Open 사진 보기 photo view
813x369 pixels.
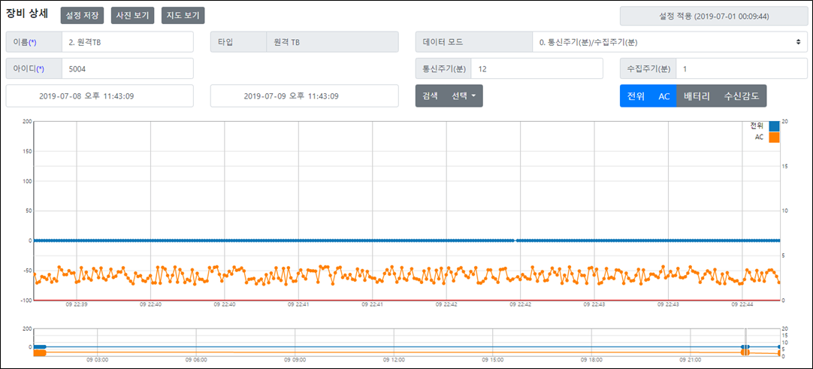[x=132, y=15]
